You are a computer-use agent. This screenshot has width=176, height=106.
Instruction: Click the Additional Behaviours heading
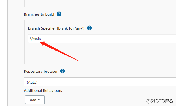(x=43, y=90)
